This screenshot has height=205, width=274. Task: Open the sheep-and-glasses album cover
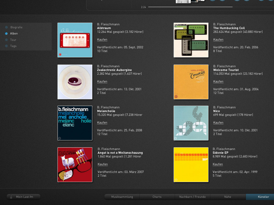(x=75, y=165)
